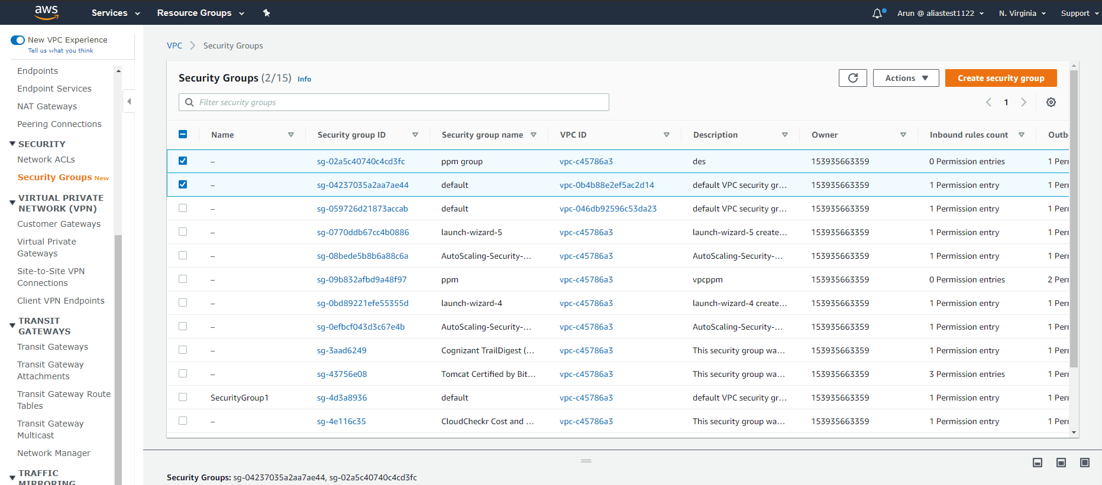Toggle the New VPC Experience switch
1102x485 pixels.
coord(18,40)
